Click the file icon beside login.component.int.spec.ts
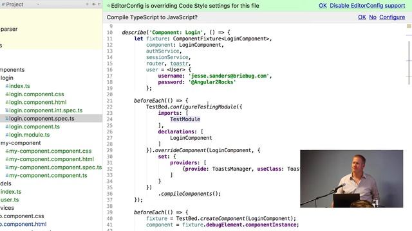The height and width of the screenshot is (231, 412). click(x=7, y=110)
